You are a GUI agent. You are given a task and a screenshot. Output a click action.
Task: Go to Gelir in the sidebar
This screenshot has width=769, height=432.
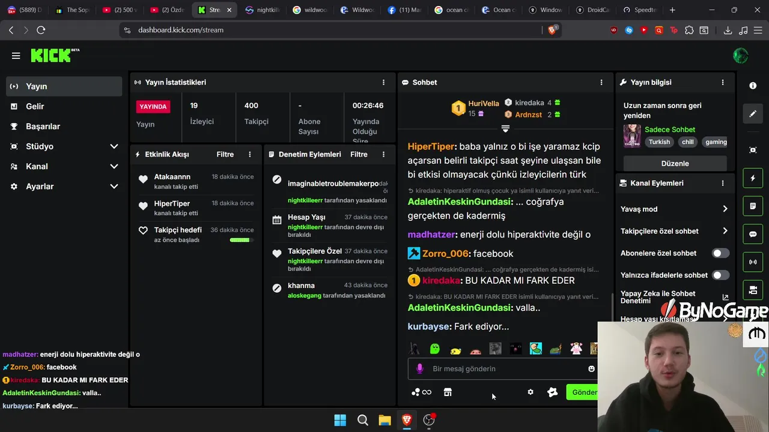(x=65, y=106)
